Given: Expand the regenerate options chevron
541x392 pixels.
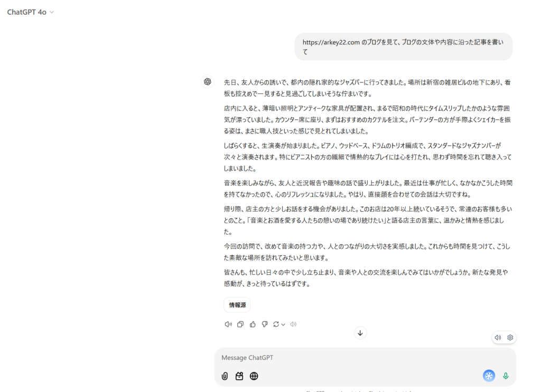Looking at the screenshot, I should pyautogui.click(x=284, y=324).
